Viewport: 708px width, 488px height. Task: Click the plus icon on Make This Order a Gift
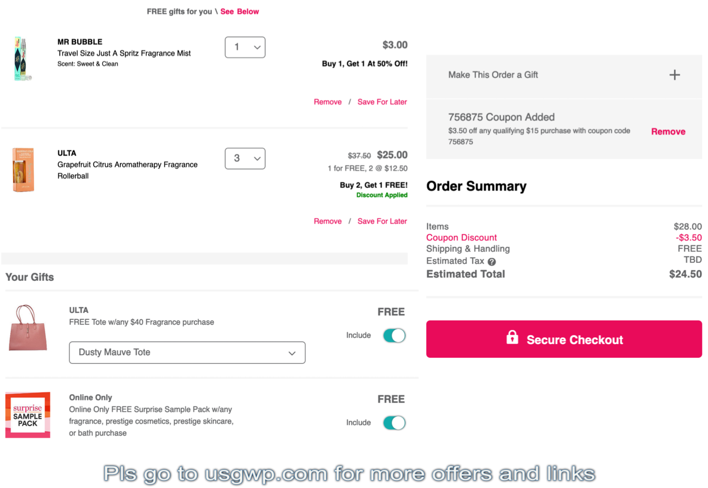pyautogui.click(x=674, y=75)
